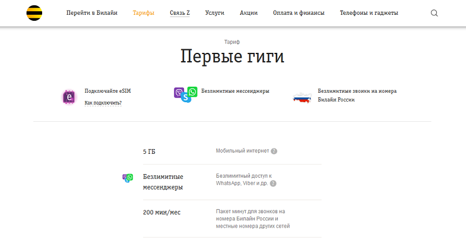Open the search magnifier icon
This screenshot has width=466, height=240.
point(434,13)
